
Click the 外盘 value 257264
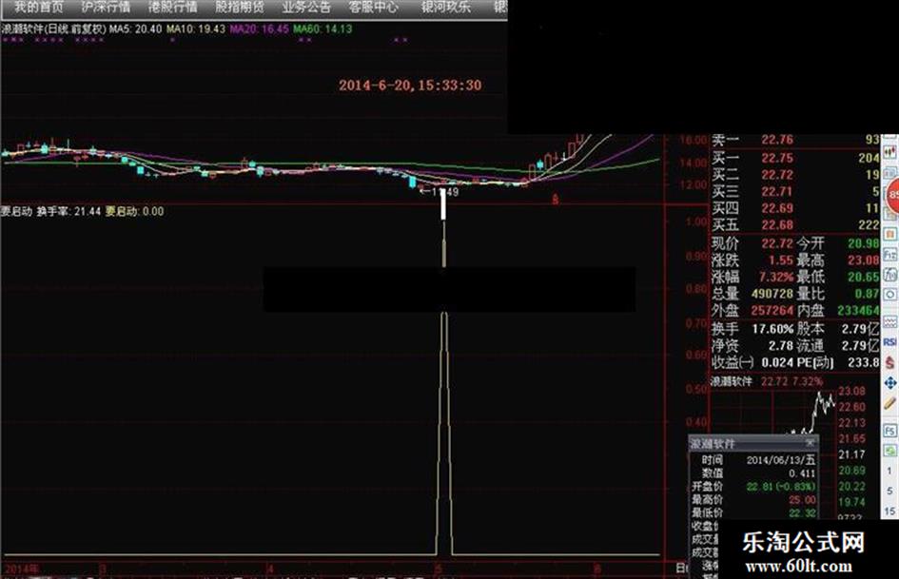pos(772,310)
